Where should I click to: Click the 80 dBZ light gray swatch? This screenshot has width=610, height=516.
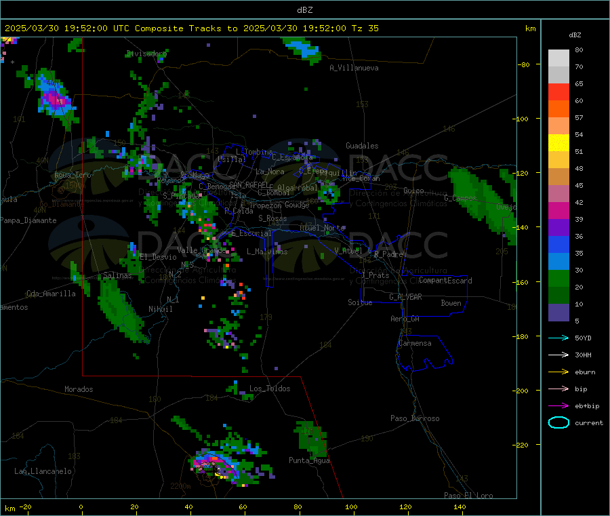(558, 58)
